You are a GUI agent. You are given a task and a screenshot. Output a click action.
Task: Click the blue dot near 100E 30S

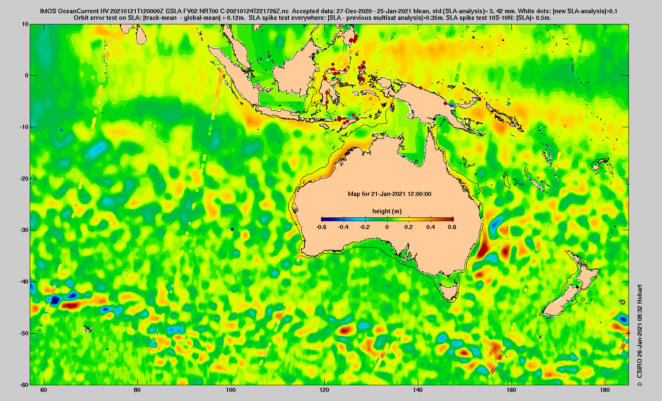tap(232, 229)
